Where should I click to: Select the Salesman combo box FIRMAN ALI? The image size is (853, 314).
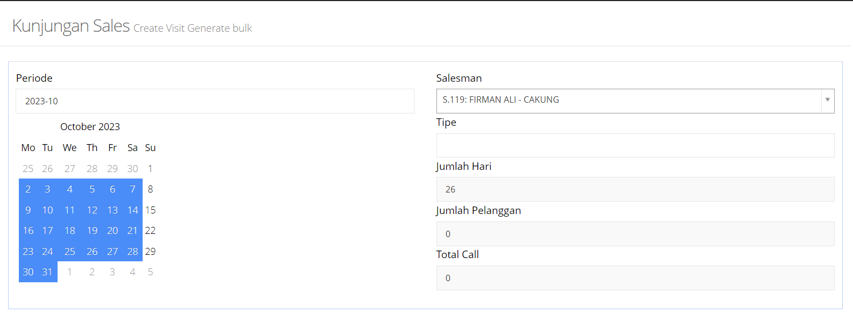click(x=629, y=101)
